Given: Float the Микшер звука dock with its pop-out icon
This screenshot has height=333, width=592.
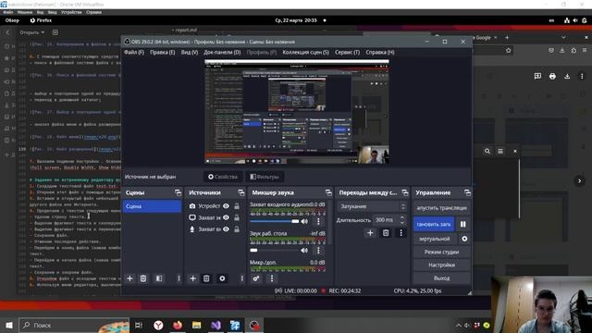Looking at the screenshot, I should point(328,192).
